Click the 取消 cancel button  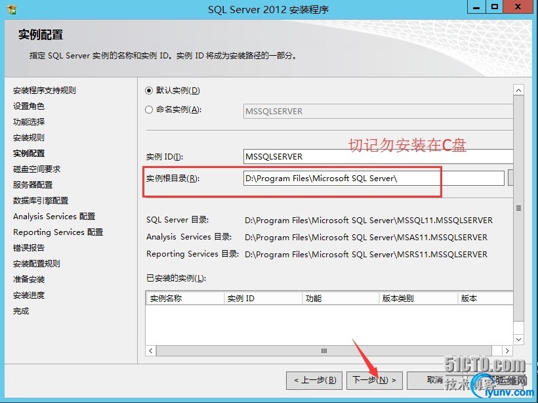pos(434,380)
